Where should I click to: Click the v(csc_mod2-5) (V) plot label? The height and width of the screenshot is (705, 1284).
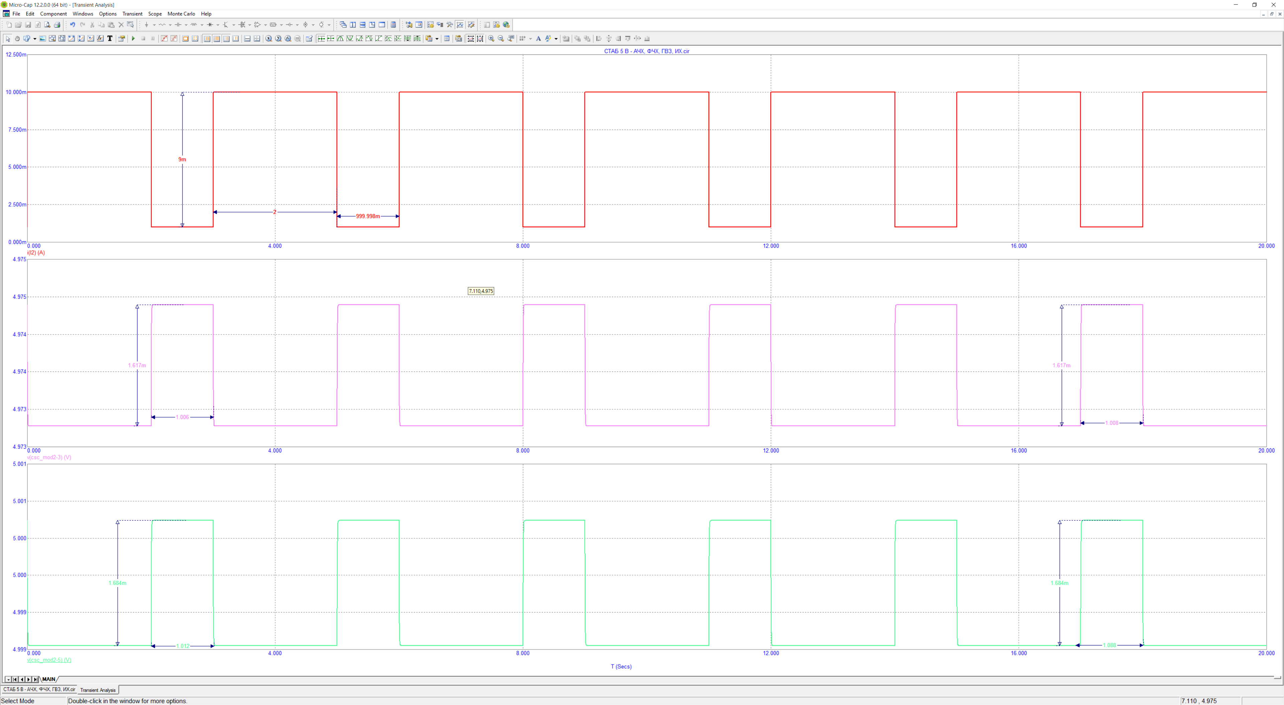point(49,660)
